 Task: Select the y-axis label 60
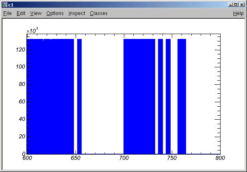pyautogui.click(x=22, y=102)
